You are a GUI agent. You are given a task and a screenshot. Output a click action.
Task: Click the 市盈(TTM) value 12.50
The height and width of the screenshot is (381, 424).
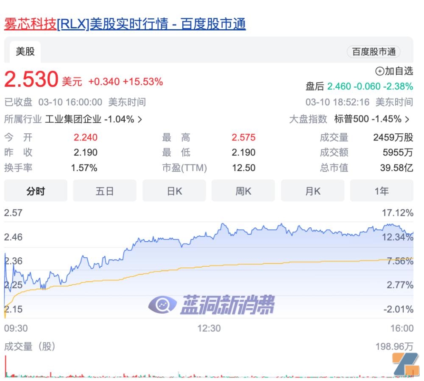pos(245,168)
